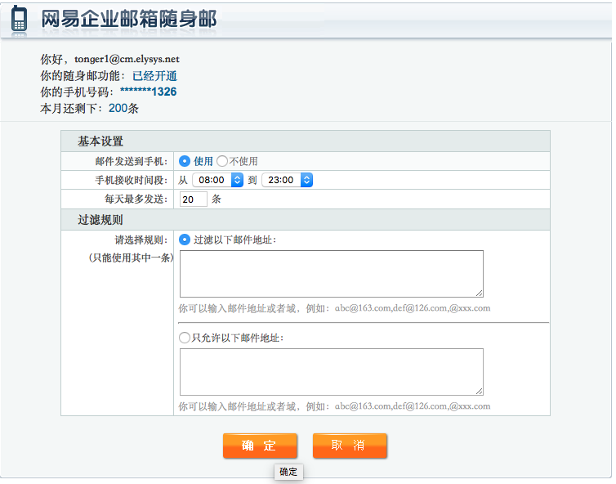This screenshot has height=484, width=616.
Task: Click resize handle of filter text area
Action: coord(480,294)
